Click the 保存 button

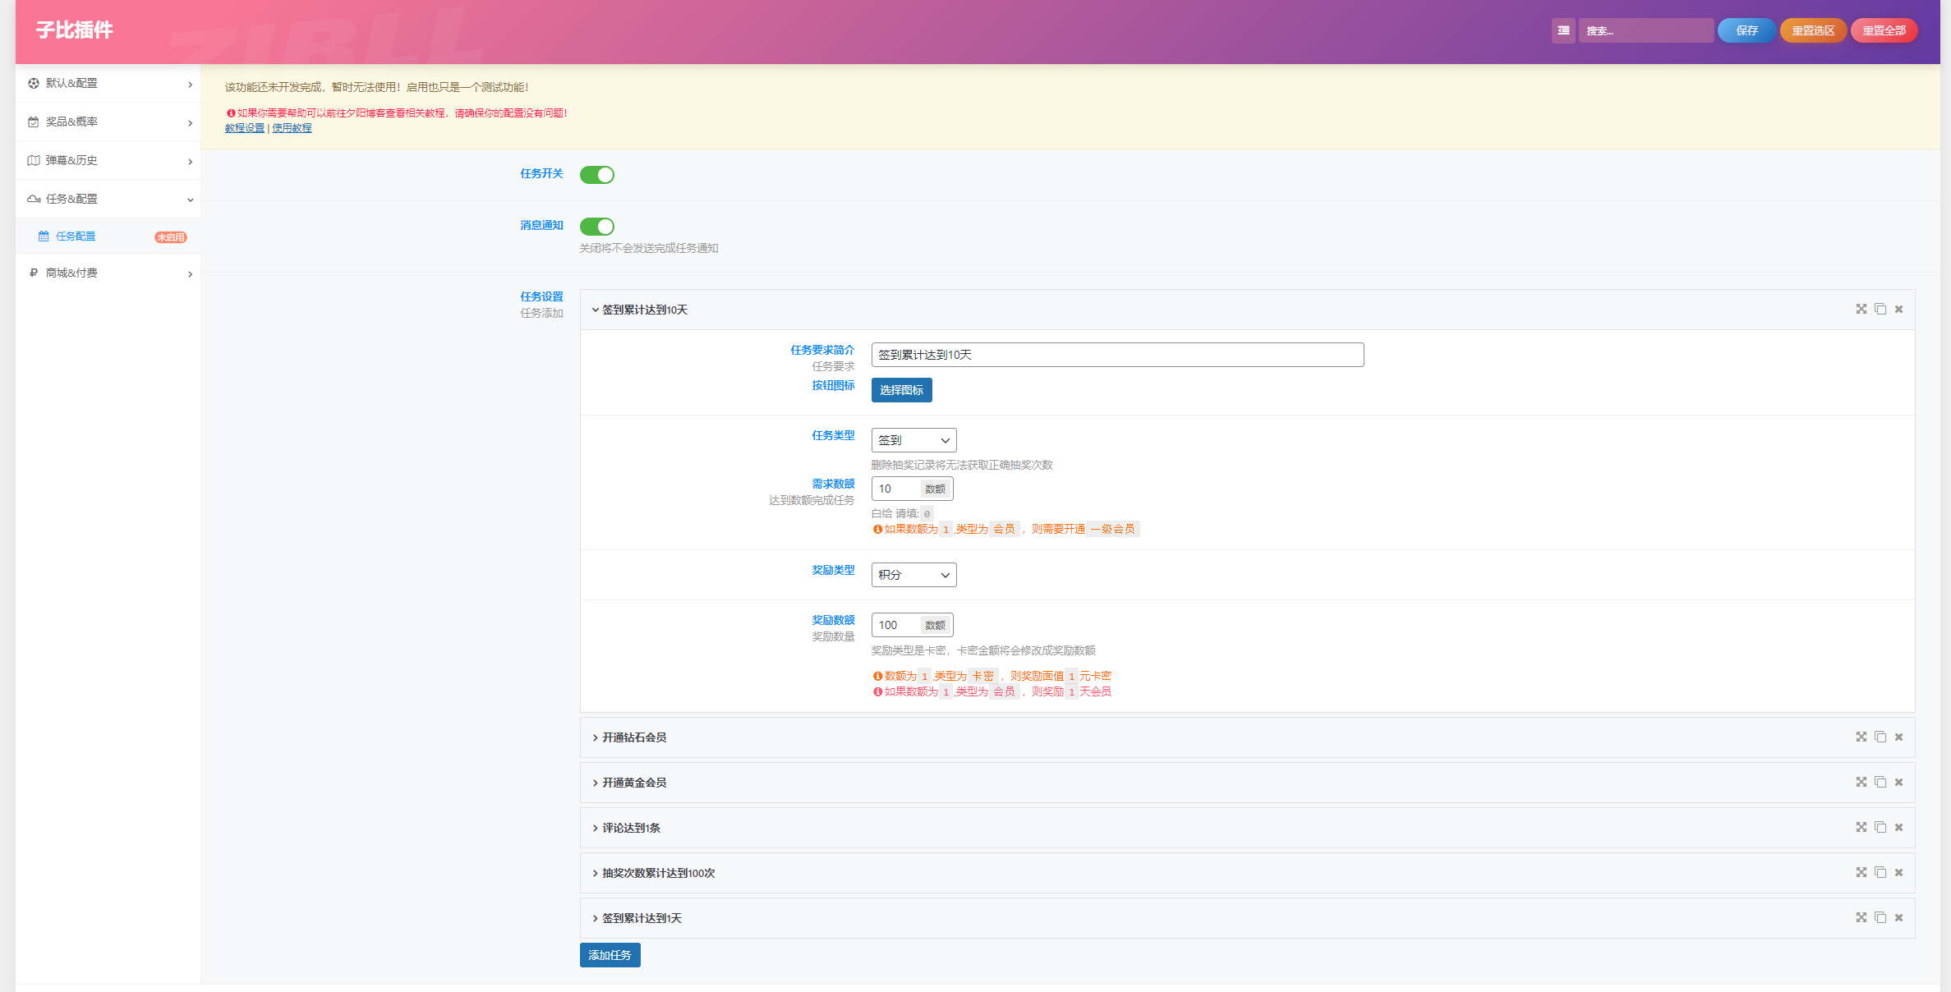coord(1746,30)
